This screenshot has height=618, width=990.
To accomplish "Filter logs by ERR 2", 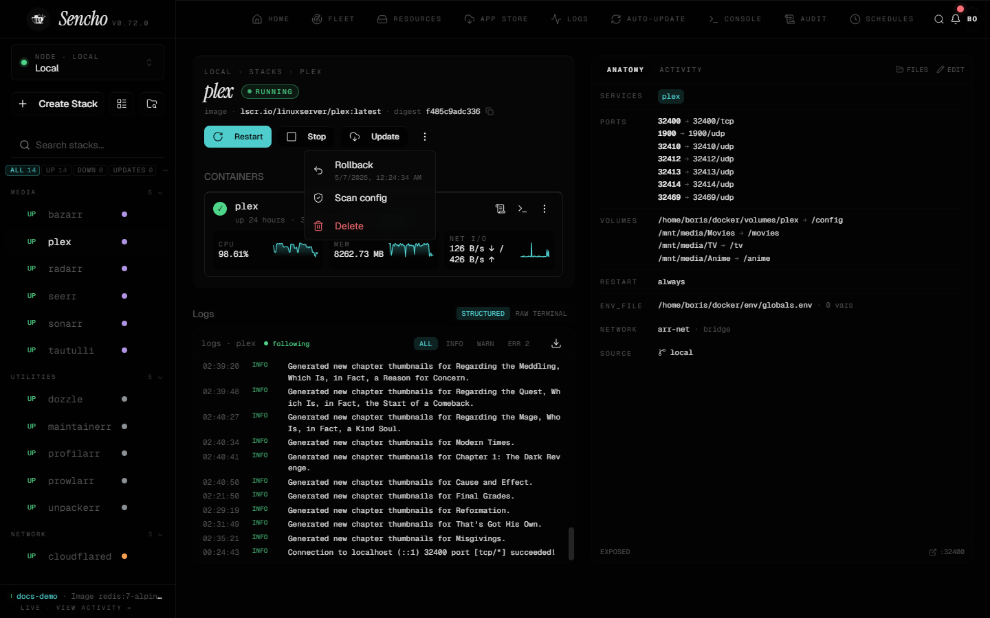I will pos(518,343).
